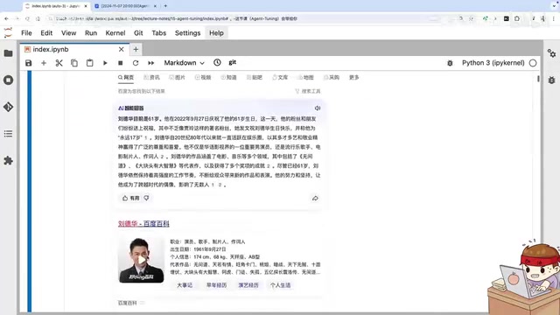Select the 知道 search tab

coord(228,77)
